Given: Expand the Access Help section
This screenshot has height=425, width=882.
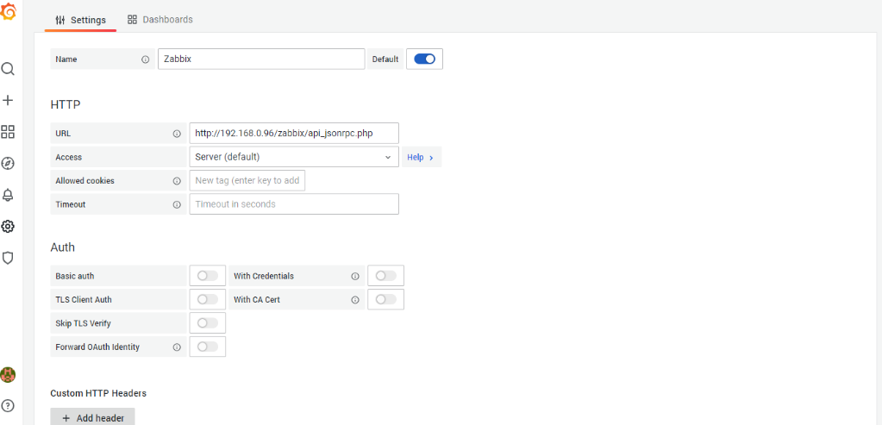Looking at the screenshot, I should pos(422,158).
